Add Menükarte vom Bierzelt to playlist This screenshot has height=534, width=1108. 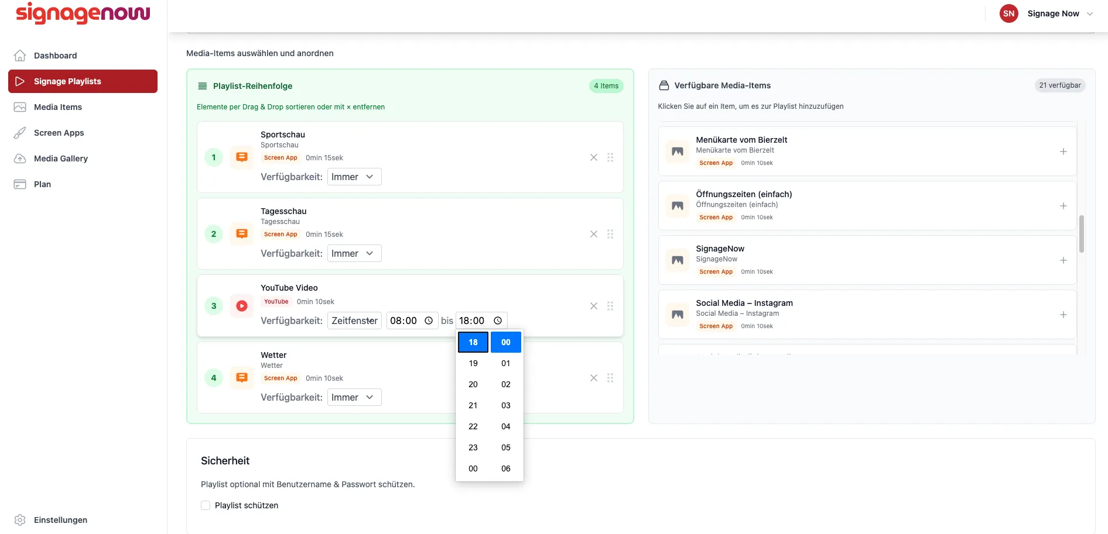[1063, 151]
